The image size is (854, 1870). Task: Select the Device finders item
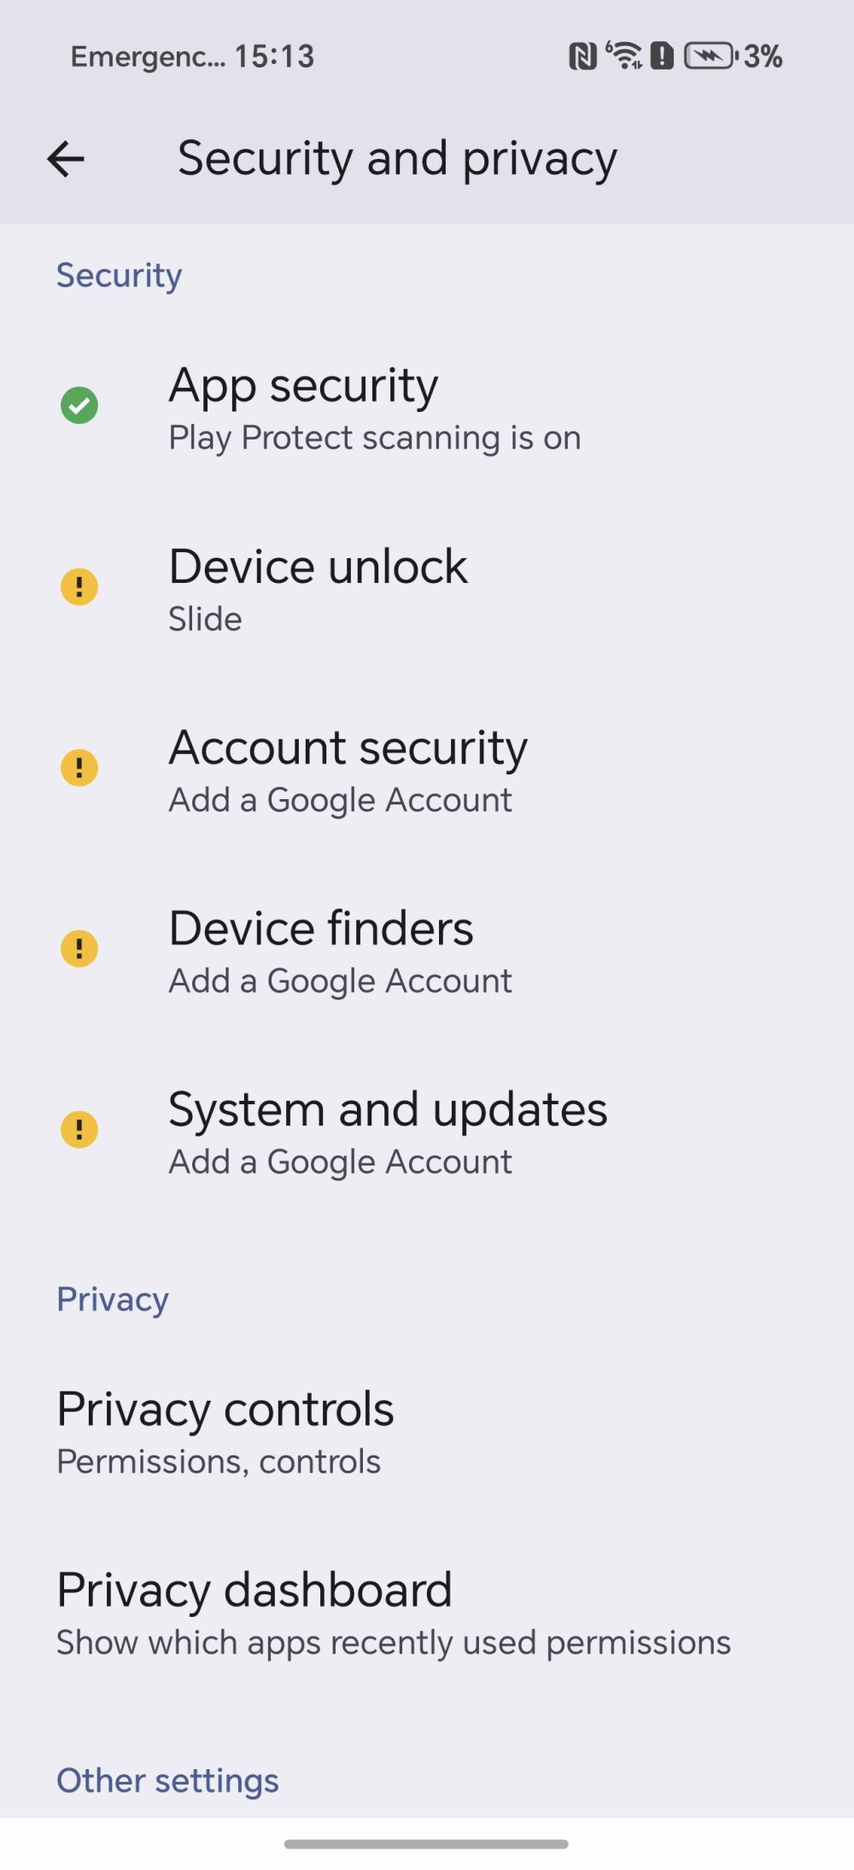coord(427,950)
